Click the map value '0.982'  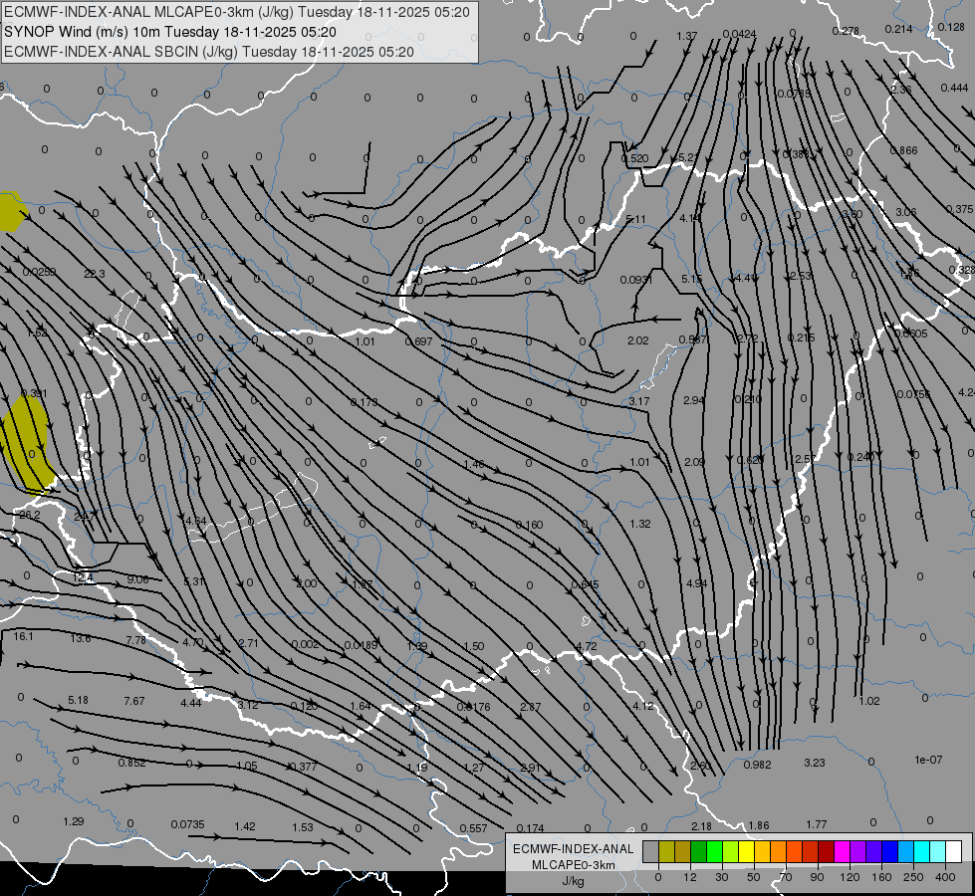click(757, 765)
